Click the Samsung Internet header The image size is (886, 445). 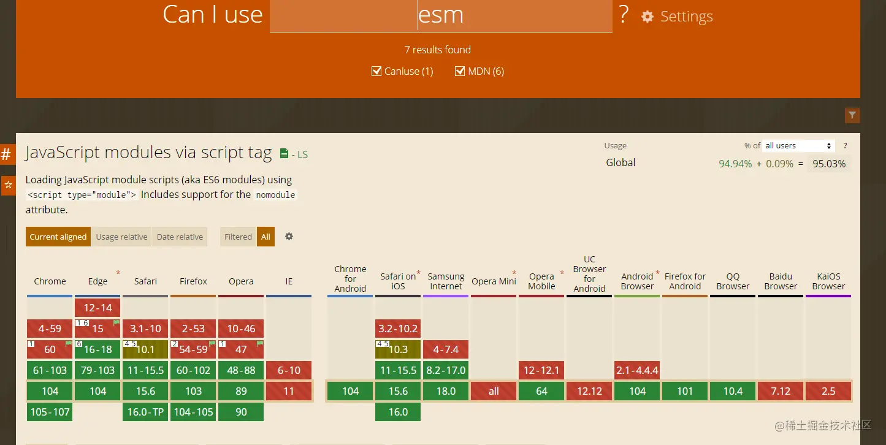[x=446, y=281]
